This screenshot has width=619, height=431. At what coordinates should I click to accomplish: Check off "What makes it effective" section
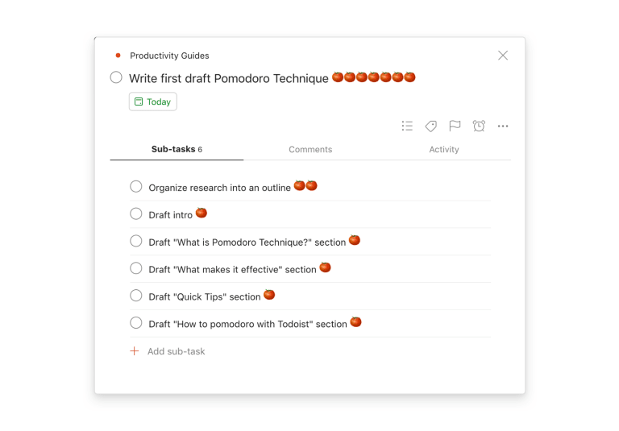pyautogui.click(x=136, y=268)
